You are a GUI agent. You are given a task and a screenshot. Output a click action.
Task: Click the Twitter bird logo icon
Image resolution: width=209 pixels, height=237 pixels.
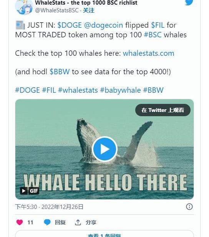[189, 2]
